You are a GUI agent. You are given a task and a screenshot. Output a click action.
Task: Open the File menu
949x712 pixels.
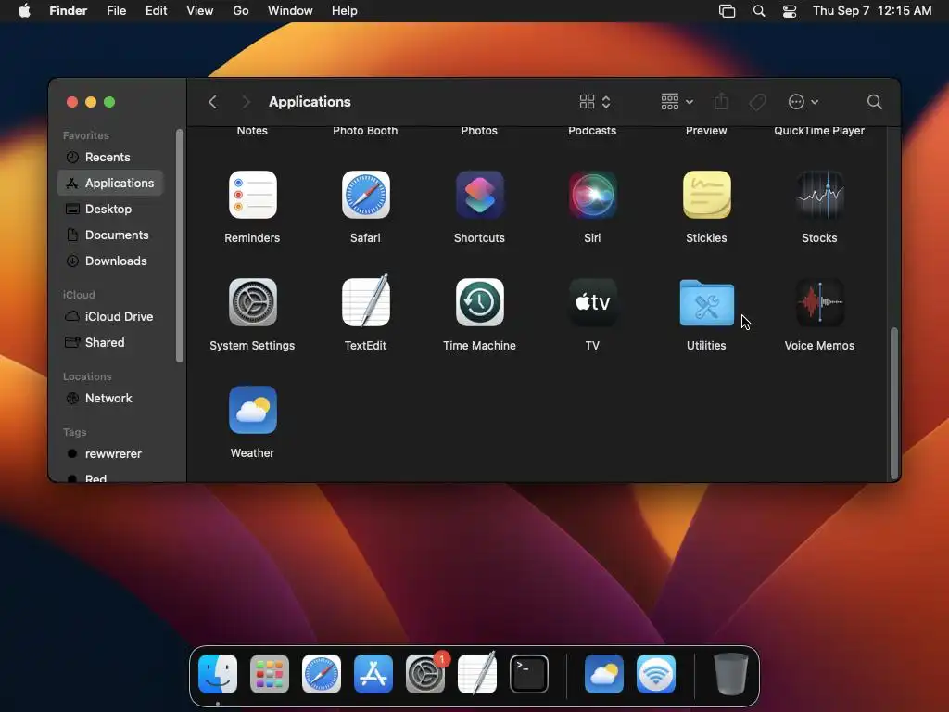coord(116,11)
